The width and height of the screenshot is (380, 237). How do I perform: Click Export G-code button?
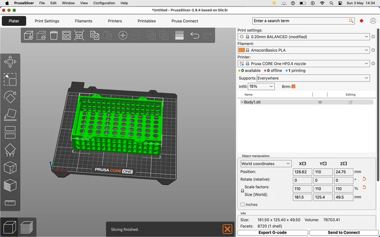click(x=272, y=233)
